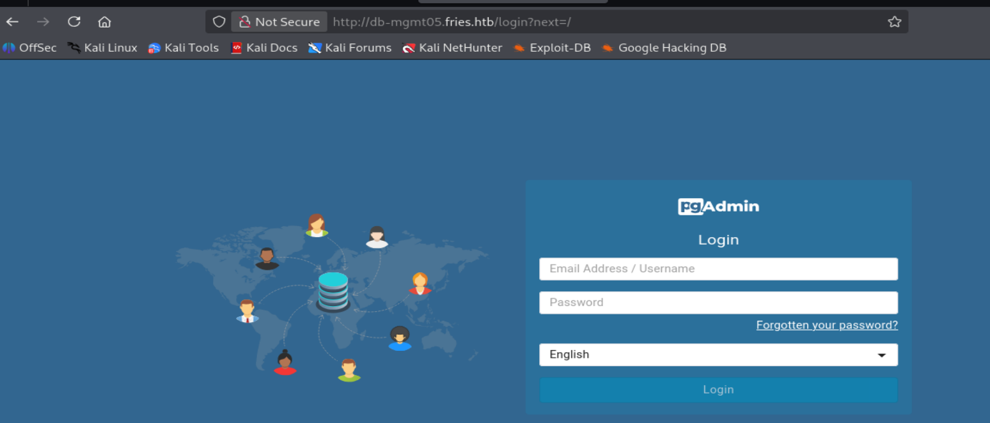Image resolution: width=990 pixels, height=423 pixels.
Task: Go back to the previous page
Action: pyautogui.click(x=12, y=22)
